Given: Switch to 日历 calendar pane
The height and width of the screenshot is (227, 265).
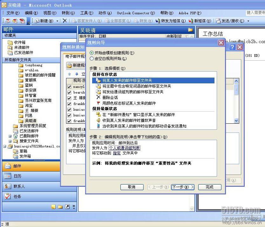Looking at the screenshot, I should coord(31,176).
